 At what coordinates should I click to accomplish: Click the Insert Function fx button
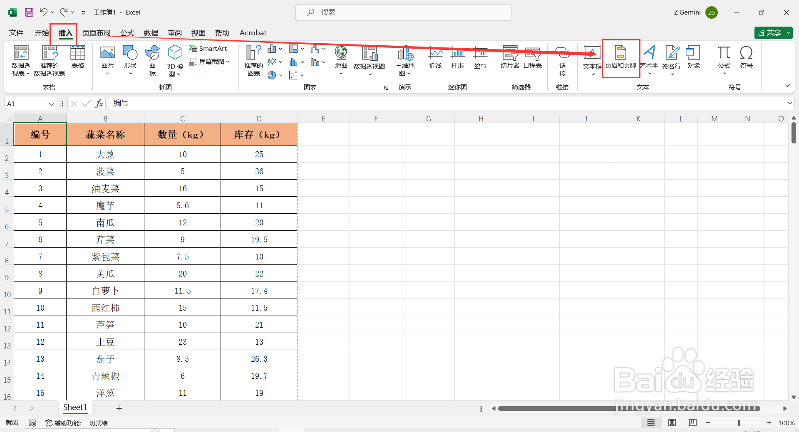99,104
